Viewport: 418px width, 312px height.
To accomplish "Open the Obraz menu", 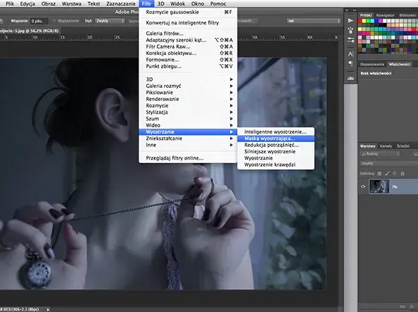I will tap(48, 3).
